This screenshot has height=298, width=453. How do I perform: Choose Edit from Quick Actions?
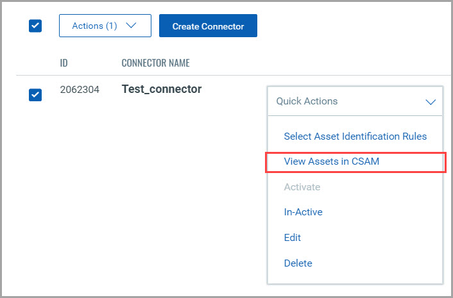point(292,237)
